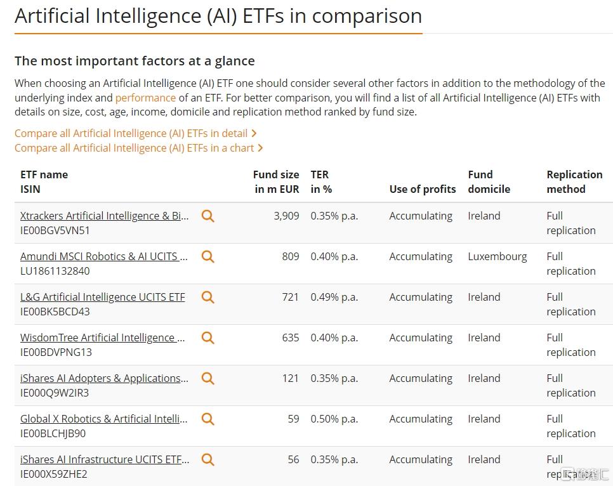Viewport: 613px width, 486px height.
Task: Click magnifier icon beside iShares AI Adopters ETF
Action: click(208, 379)
